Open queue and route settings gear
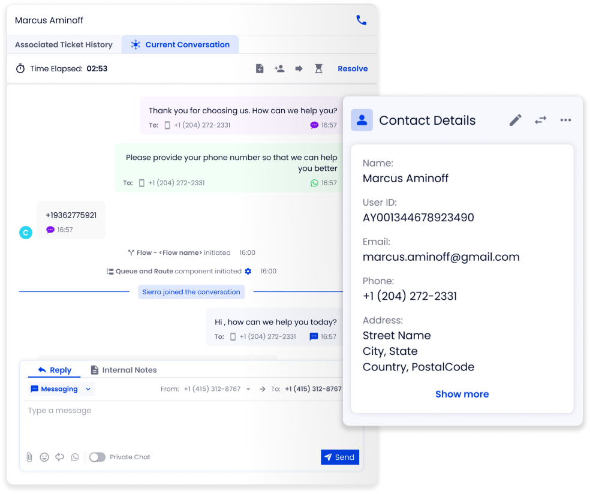The height and width of the screenshot is (494, 590). 248,272
